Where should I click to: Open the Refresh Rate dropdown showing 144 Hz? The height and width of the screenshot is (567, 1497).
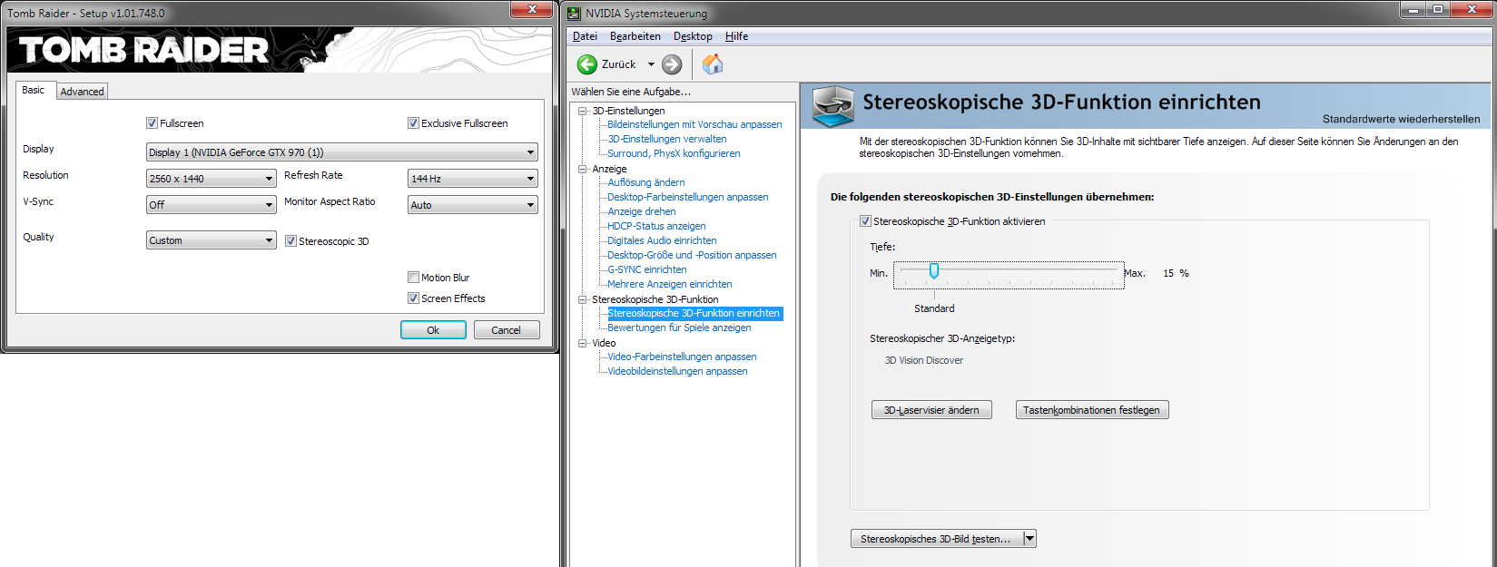point(472,179)
